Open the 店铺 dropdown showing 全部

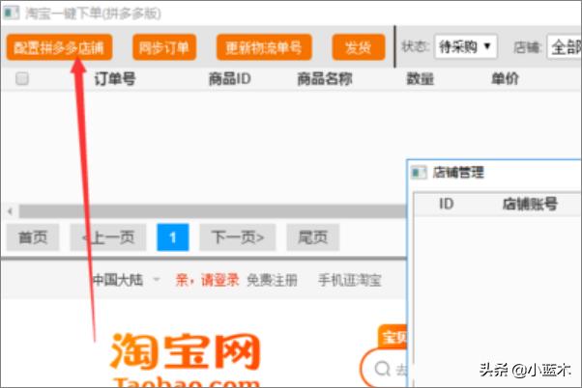[565, 46]
